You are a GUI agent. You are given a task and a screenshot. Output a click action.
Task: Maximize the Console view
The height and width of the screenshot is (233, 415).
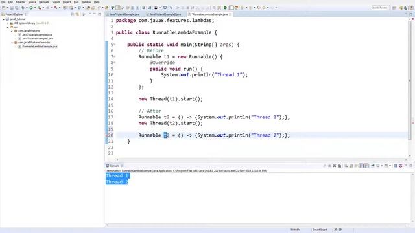point(410,166)
